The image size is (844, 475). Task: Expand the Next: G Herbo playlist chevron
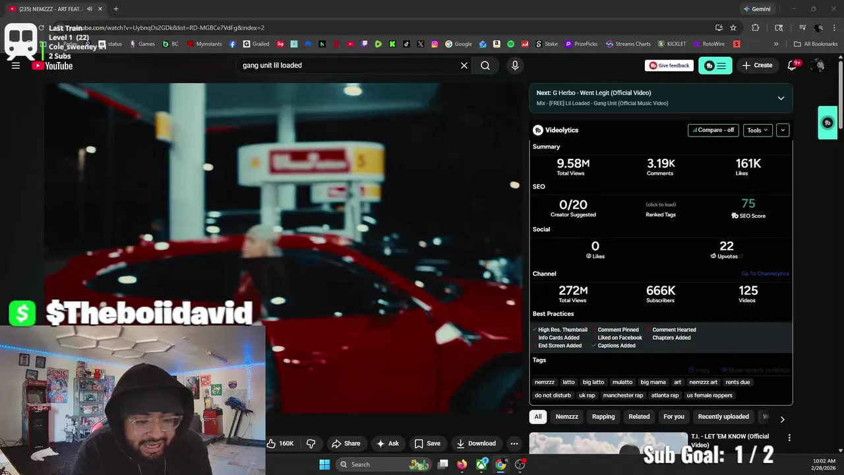(781, 98)
